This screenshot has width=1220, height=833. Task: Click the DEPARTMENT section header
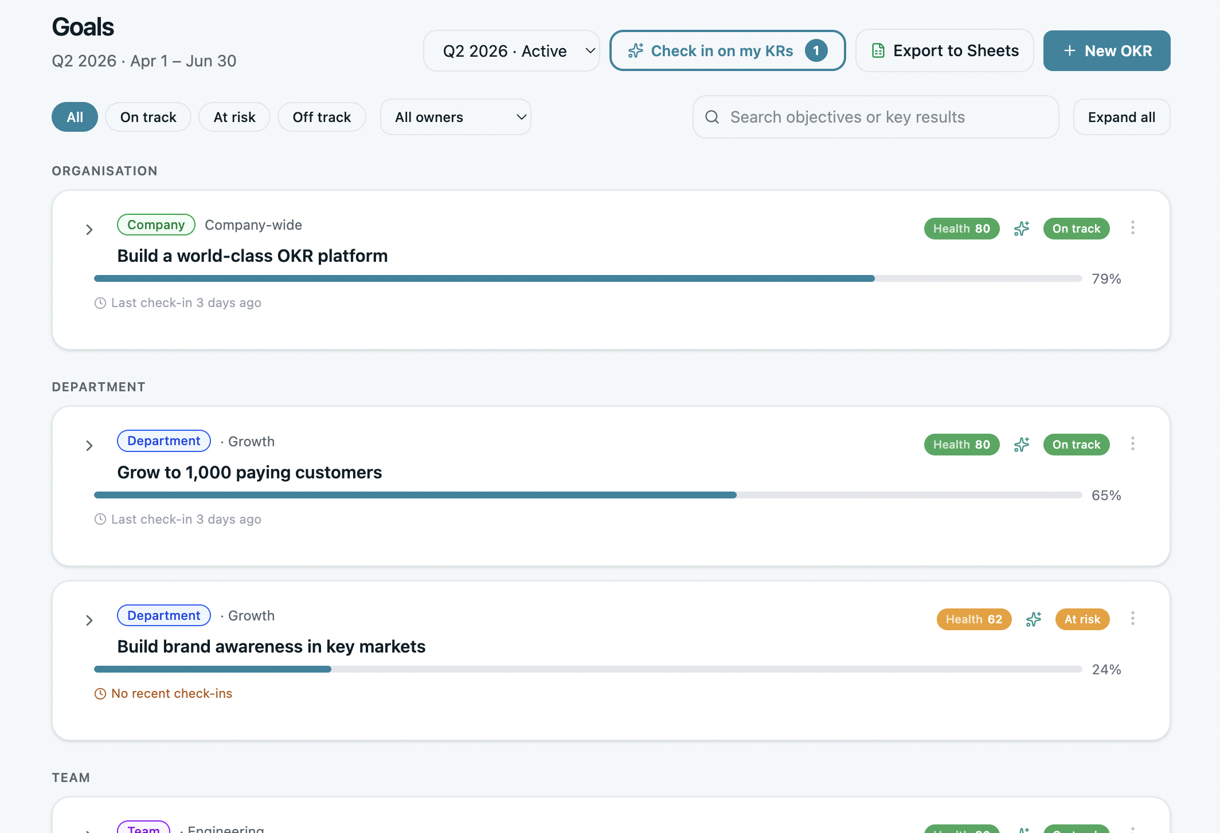point(99,387)
